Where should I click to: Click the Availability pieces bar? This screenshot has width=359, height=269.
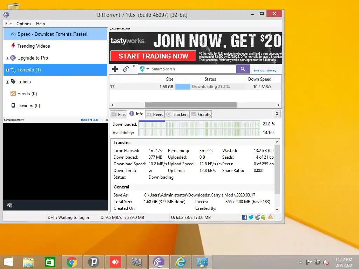coord(199,132)
